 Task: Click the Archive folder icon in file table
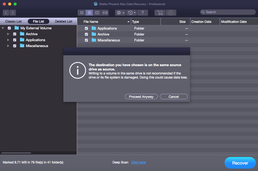click(94, 34)
